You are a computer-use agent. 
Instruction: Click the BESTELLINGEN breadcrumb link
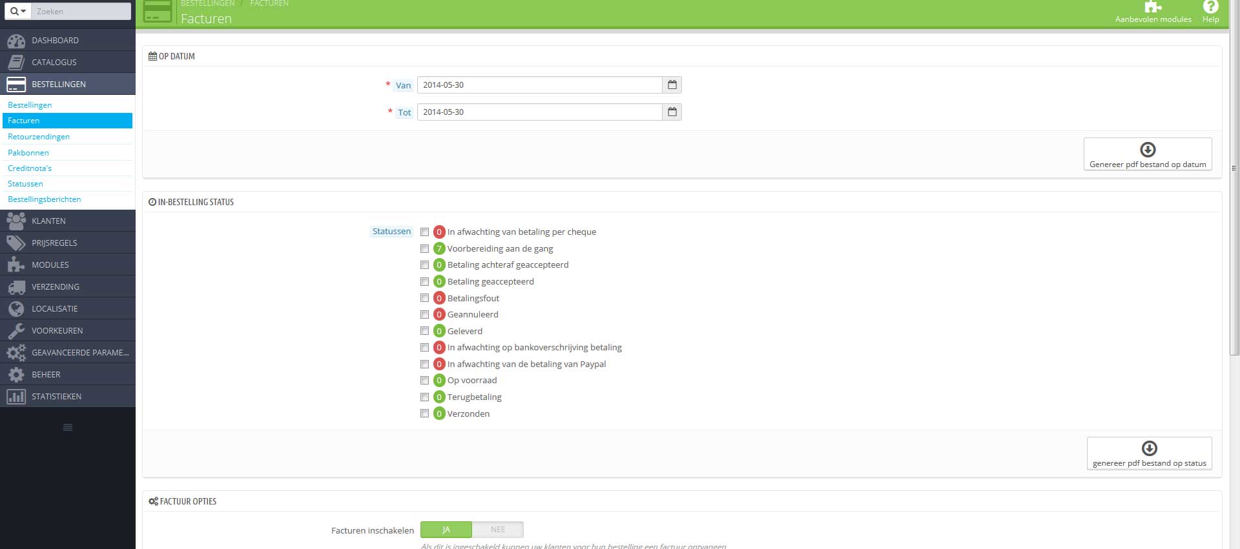click(x=208, y=4)
